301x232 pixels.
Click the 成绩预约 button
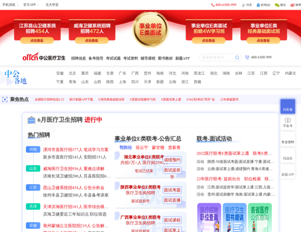172,160
